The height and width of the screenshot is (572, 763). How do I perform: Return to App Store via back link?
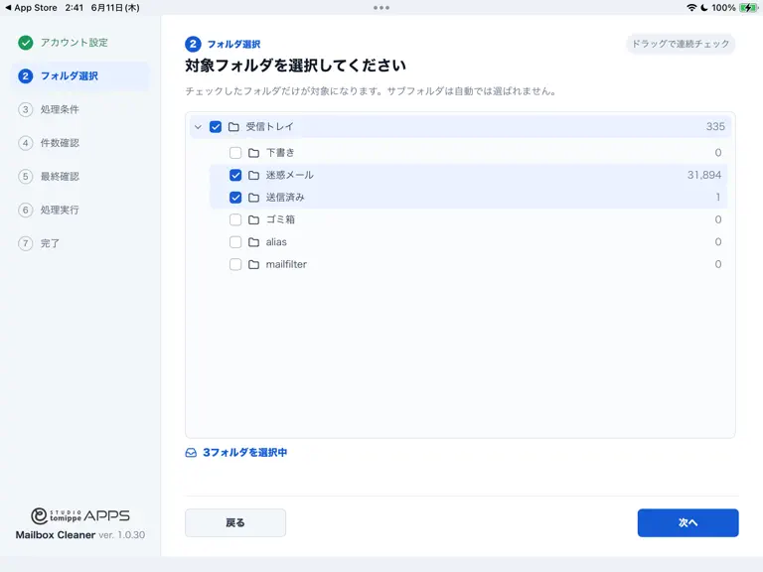(31, 8)
